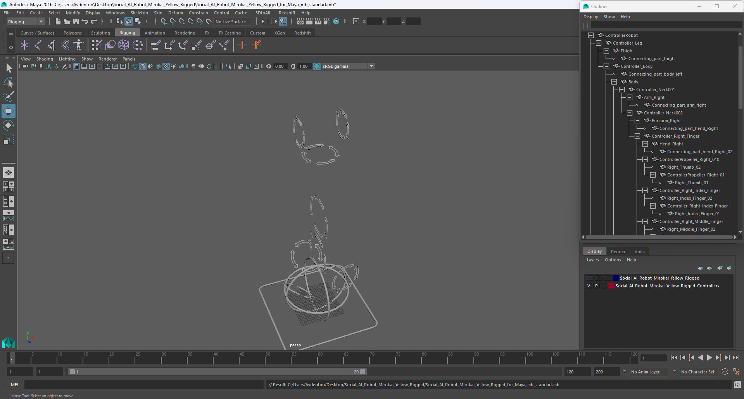
Task: Open the viewport Shading menu
Action: [x=45, y=59]
